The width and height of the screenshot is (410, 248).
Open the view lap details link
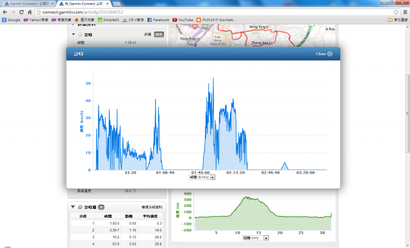(152, 207)
